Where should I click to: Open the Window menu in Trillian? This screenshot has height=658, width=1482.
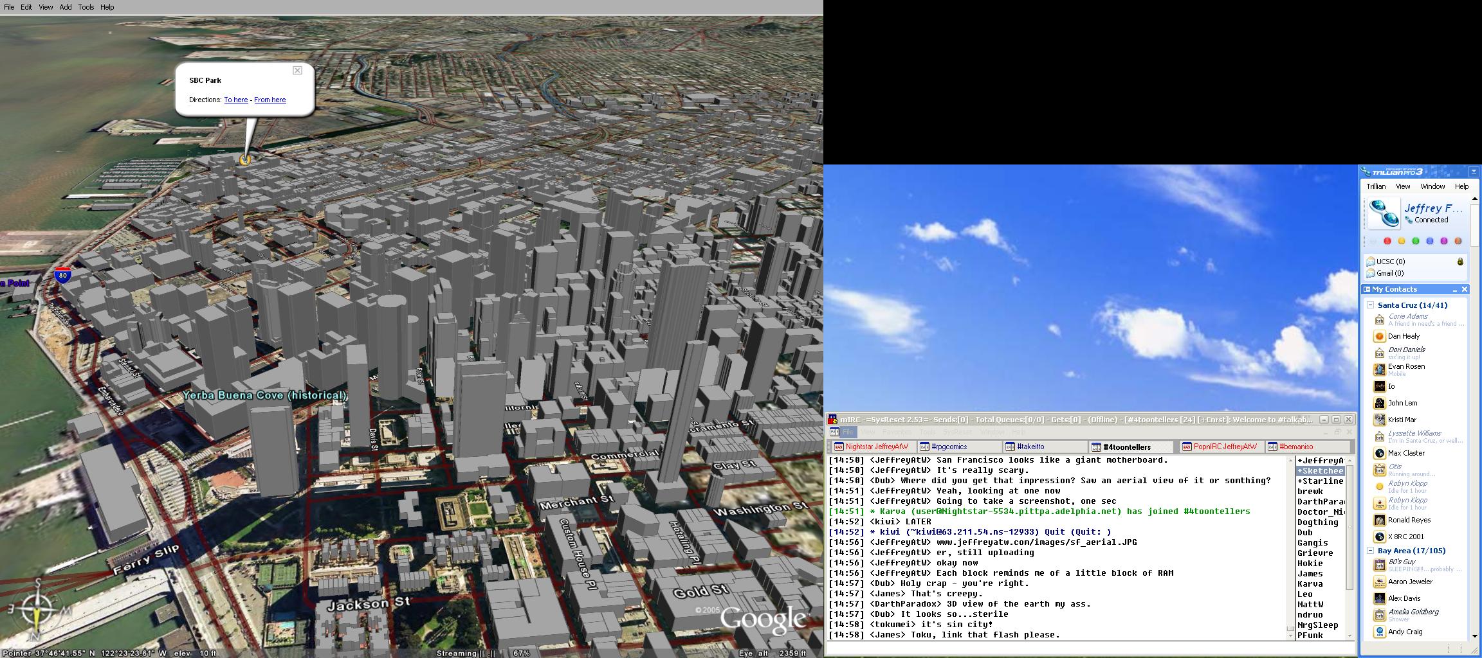[x=1432, y=186]
